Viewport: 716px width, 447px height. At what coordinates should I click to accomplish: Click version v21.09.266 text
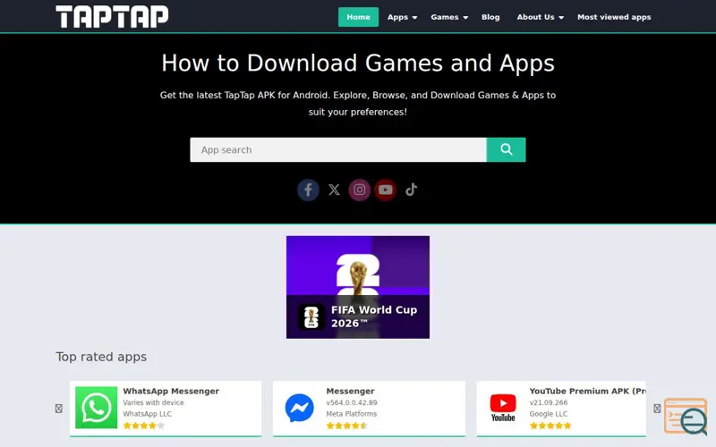click(x=548, y=402)
